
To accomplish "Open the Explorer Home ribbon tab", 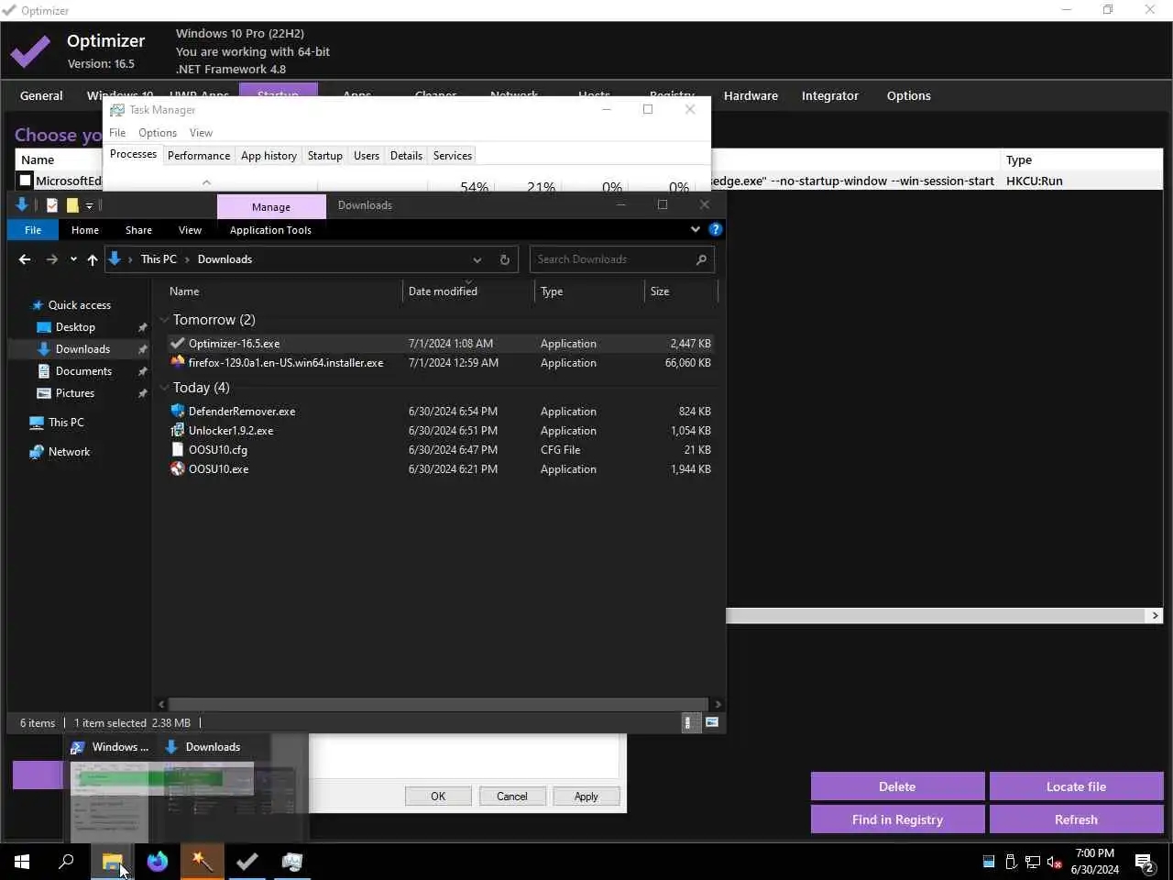I will [x=85, y=230].
